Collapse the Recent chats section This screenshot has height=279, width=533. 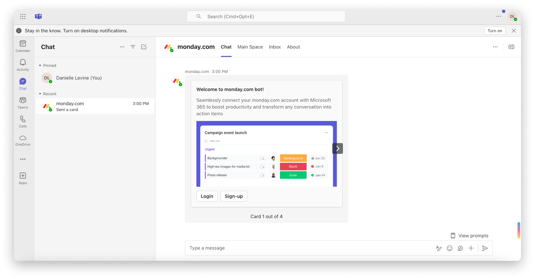(40, 94)
